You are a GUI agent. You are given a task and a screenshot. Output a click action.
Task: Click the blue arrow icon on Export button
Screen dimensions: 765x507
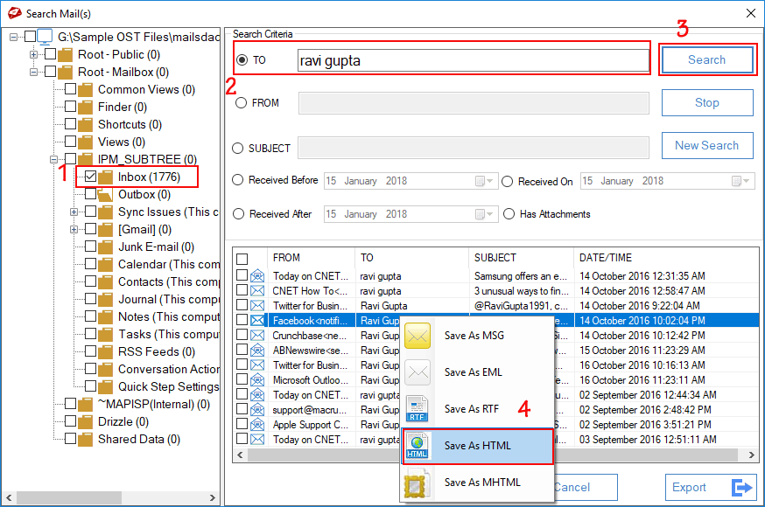(743, 487)
